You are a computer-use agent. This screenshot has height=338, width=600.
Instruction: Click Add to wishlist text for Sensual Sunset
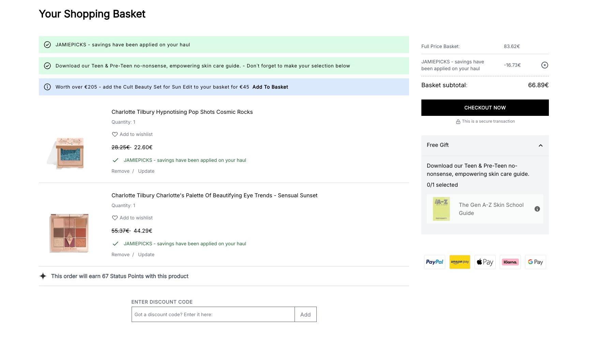[x=136, y=218]
